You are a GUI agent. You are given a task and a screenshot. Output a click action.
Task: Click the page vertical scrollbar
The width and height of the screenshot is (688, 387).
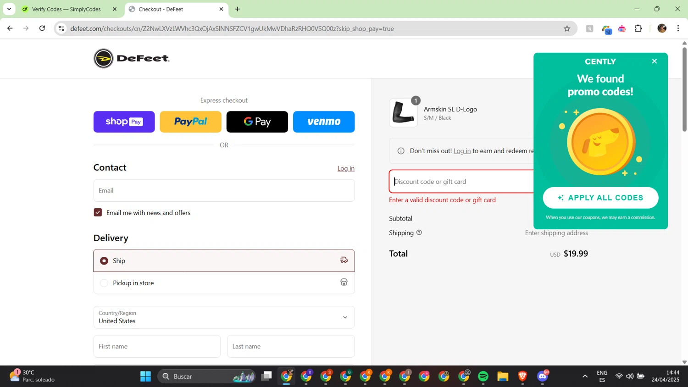pyautogui.click(x=684, y=89)
